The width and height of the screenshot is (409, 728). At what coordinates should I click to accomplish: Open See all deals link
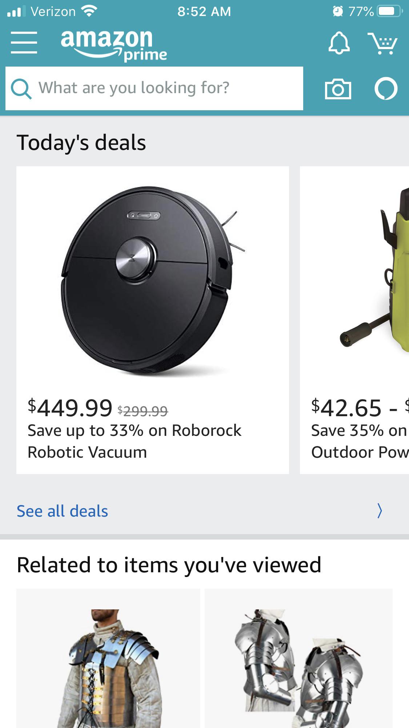(62, 511)
